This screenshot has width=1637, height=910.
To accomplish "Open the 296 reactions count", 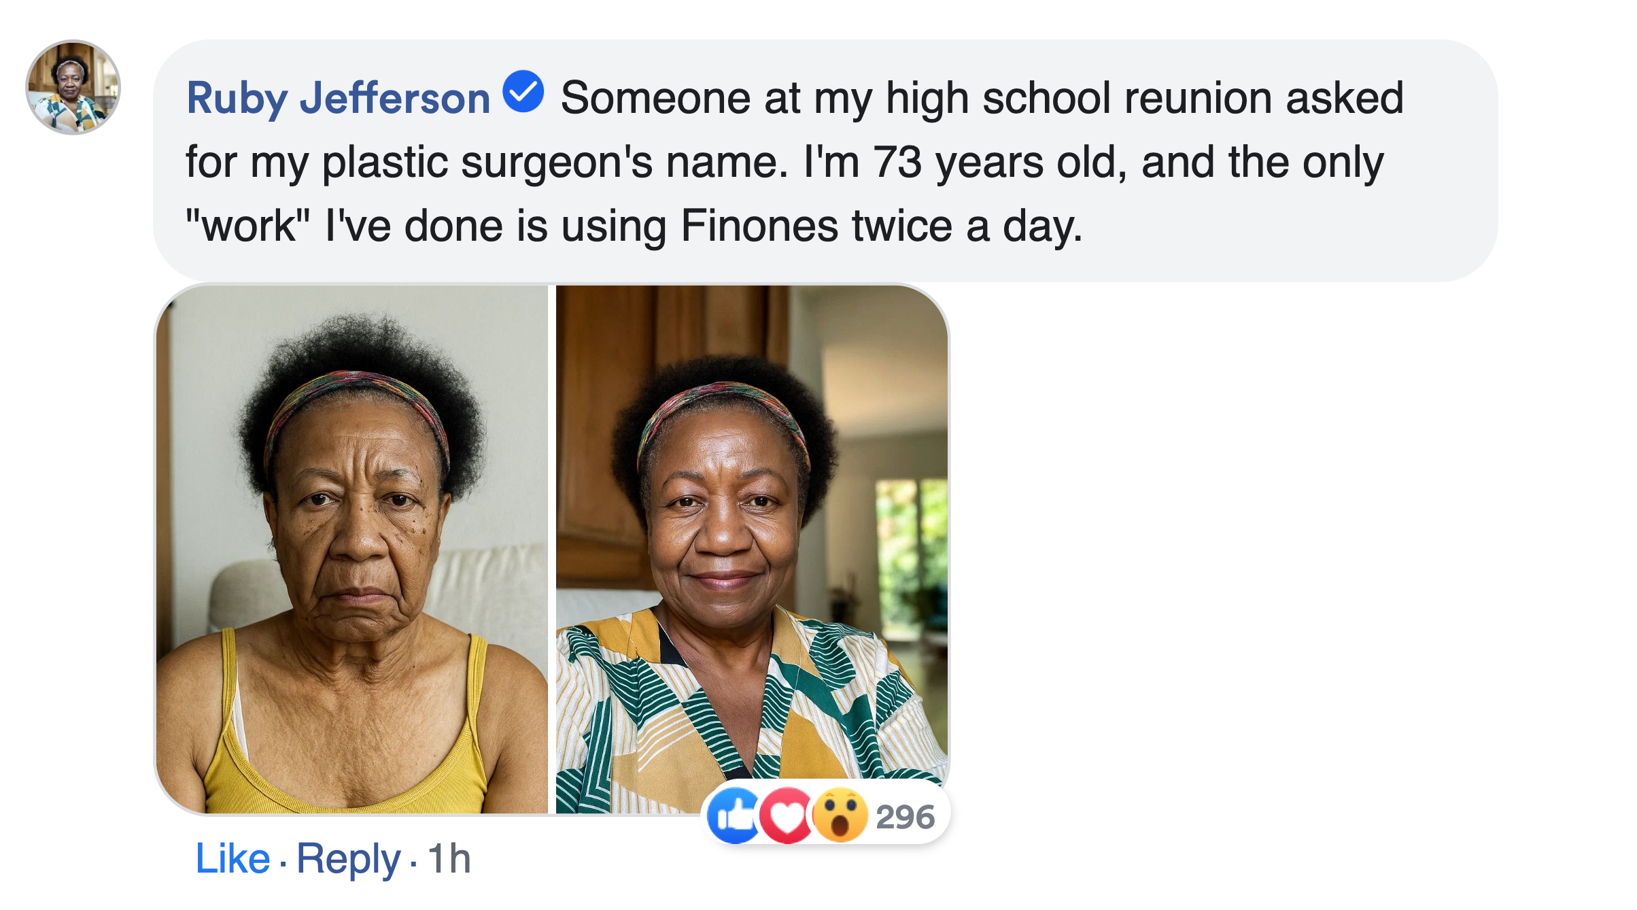I will (x=905, y=817).
